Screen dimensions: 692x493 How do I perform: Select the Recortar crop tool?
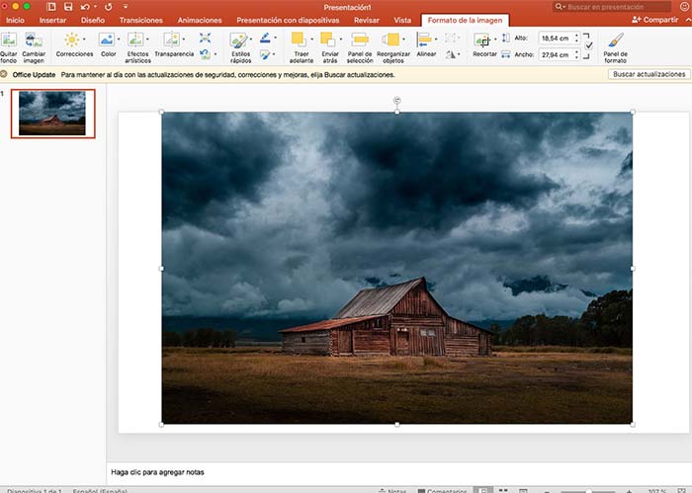(x=482, y=41)
